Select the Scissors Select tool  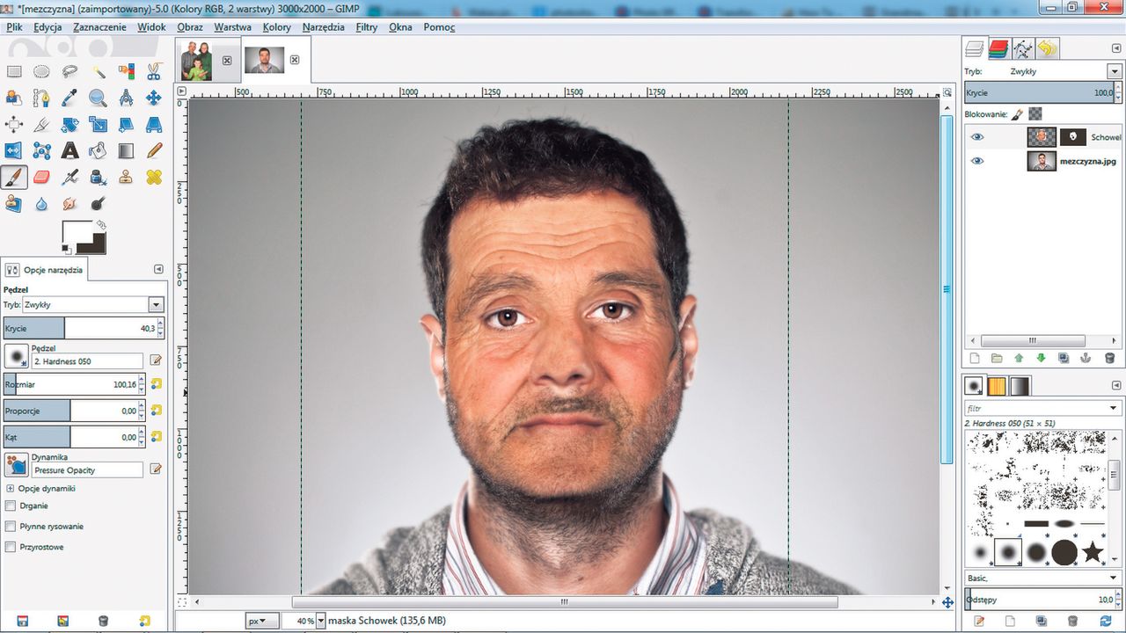154,71
